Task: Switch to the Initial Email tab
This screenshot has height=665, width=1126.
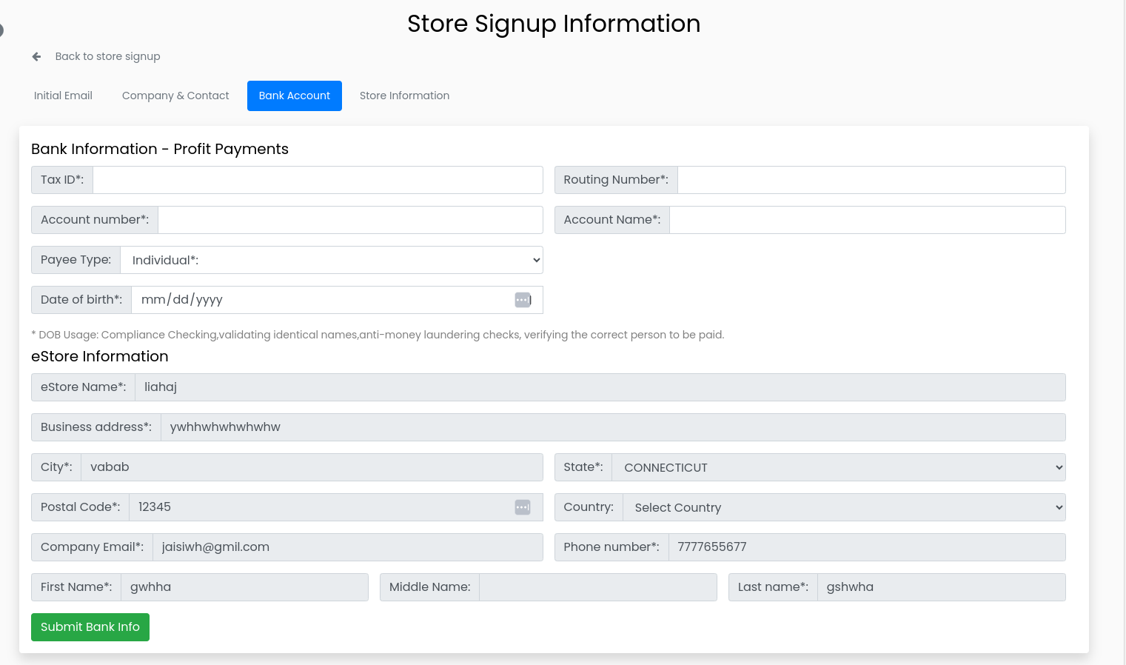Action: [63, 96]
